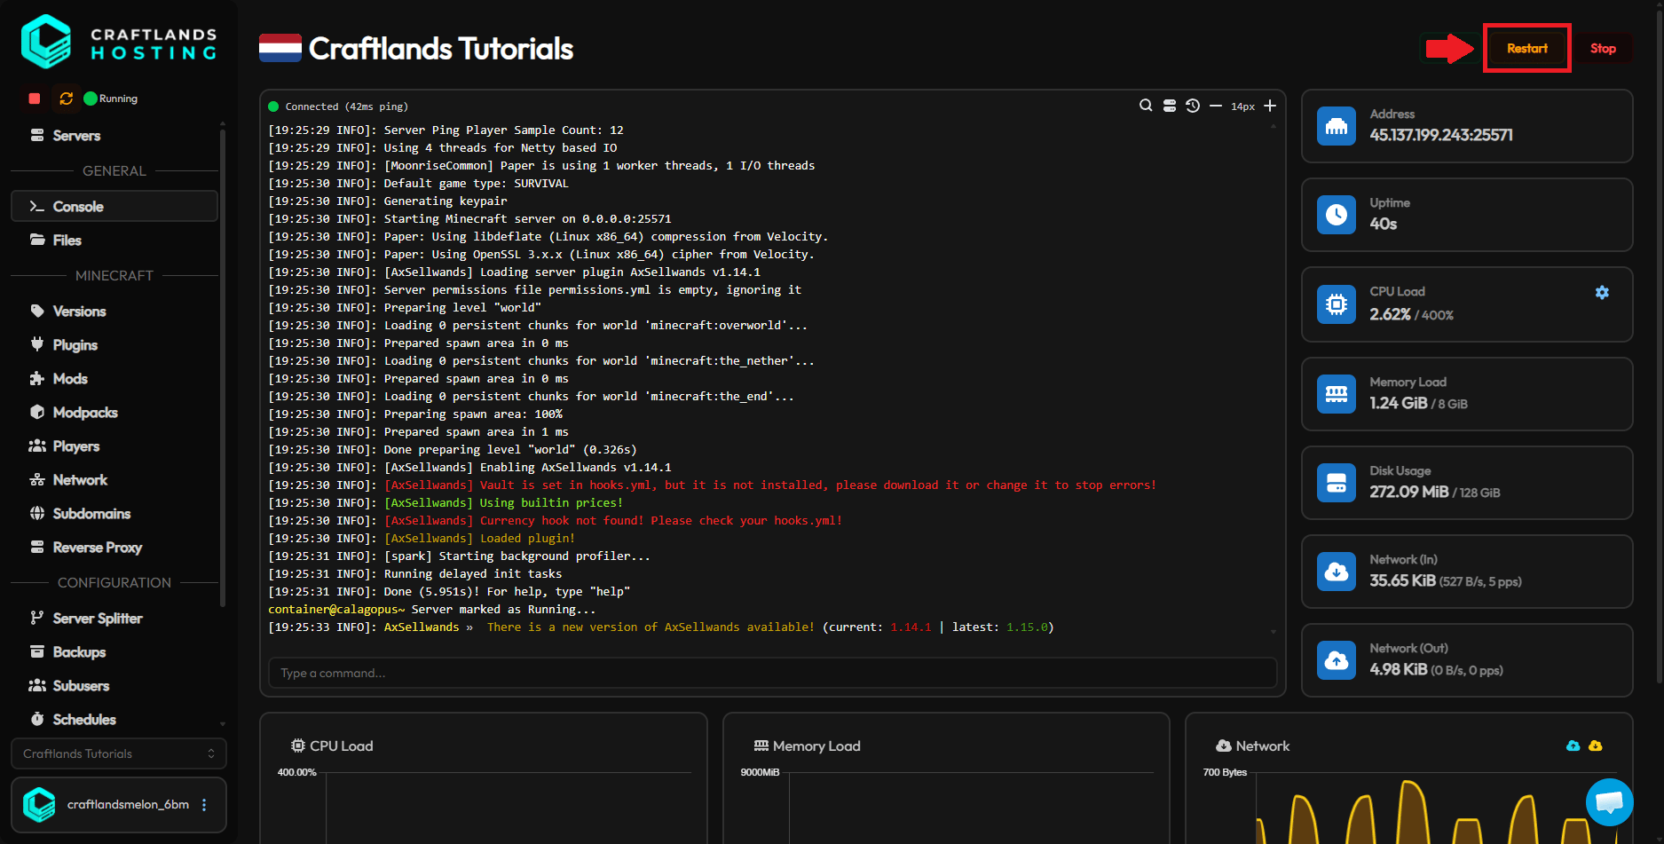Viewport: 1664px width, 844px height.
Task: Click the orange restart arrows icon
Action: pos(67,99)
